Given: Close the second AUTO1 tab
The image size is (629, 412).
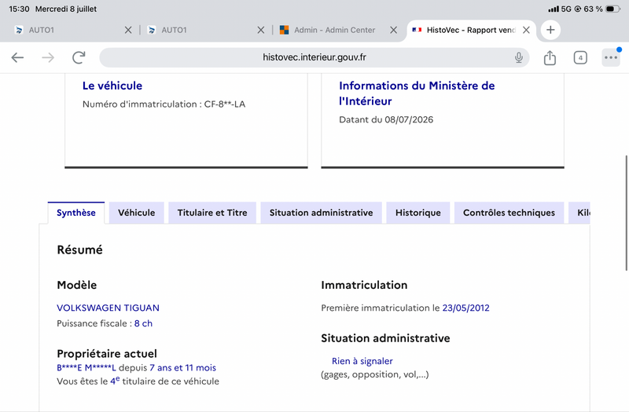Looking at the screenshot, I should 261,30.
